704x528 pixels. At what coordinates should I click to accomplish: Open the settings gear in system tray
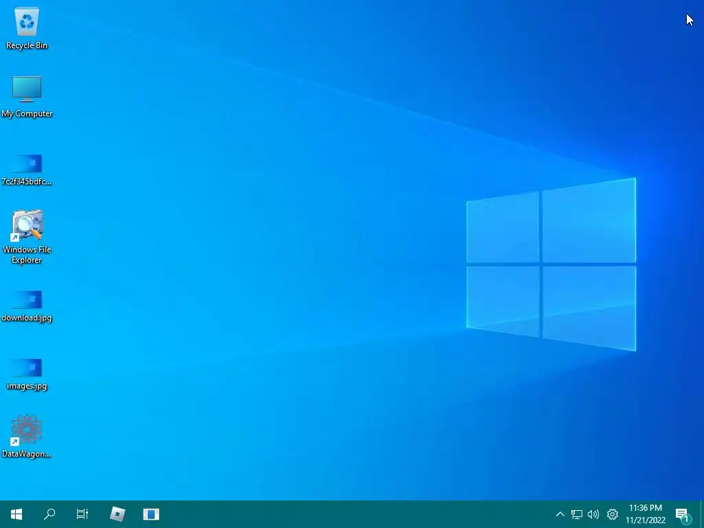coord(613,514)
